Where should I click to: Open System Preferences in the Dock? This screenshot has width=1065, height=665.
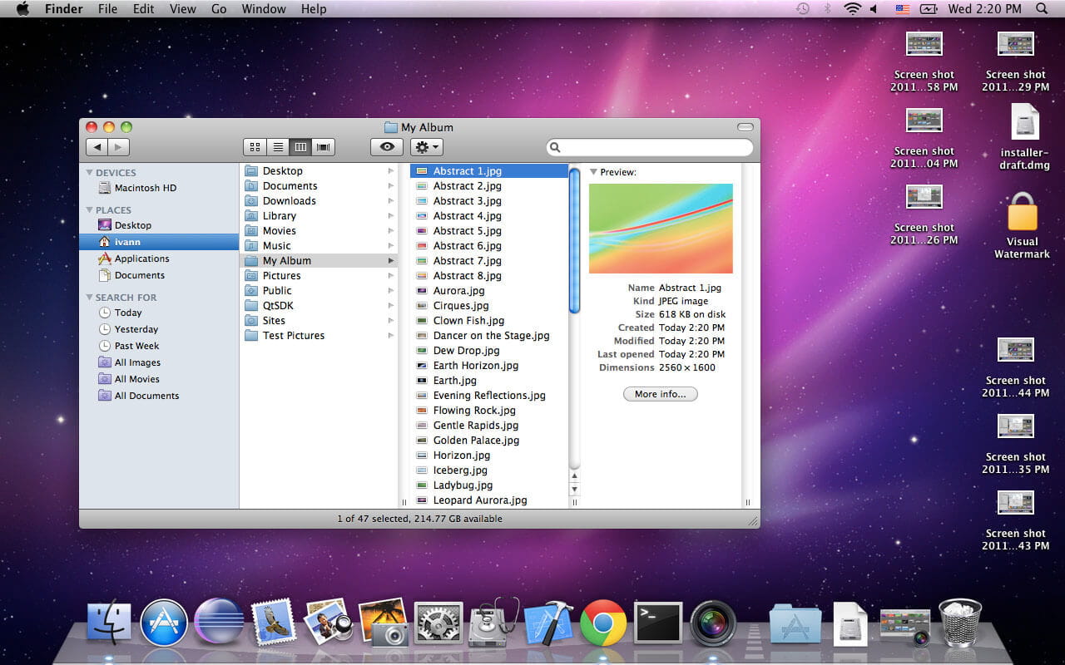438,623
